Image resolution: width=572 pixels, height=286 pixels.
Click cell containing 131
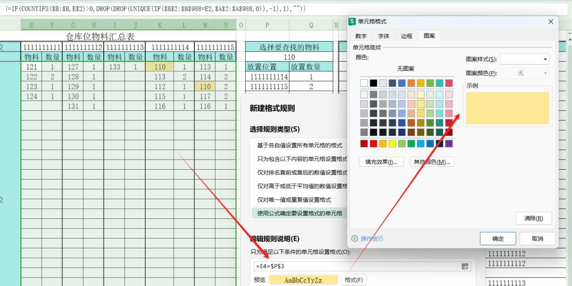(x=73, y=106)
